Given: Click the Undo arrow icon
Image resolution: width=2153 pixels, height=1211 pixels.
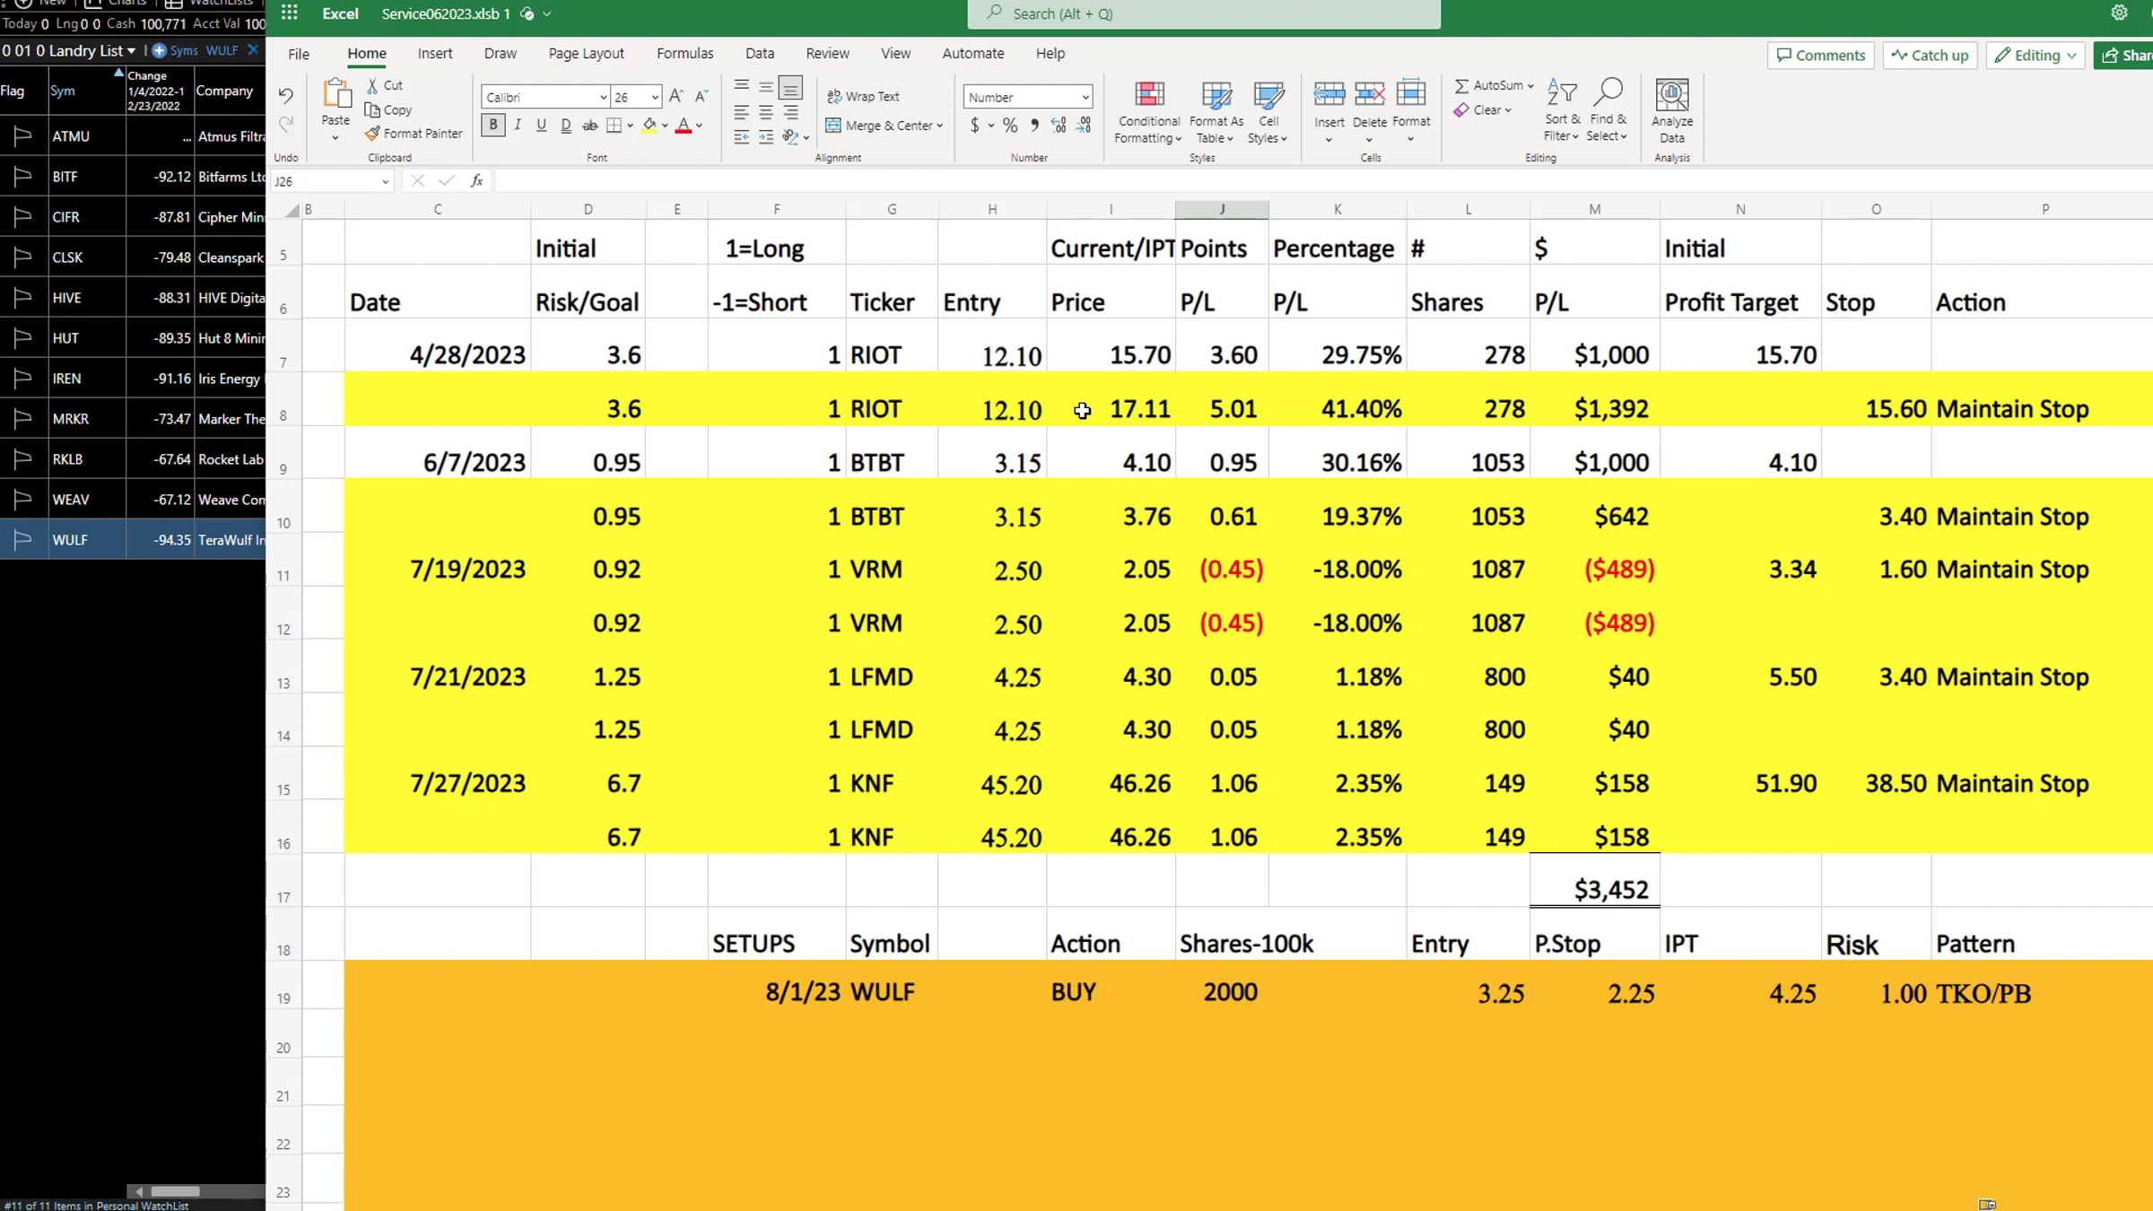Looking at the screenshot, I should point(285,96).
